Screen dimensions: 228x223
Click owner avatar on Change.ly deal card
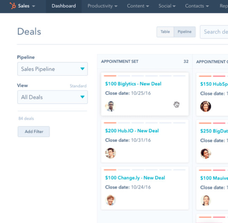110,200
